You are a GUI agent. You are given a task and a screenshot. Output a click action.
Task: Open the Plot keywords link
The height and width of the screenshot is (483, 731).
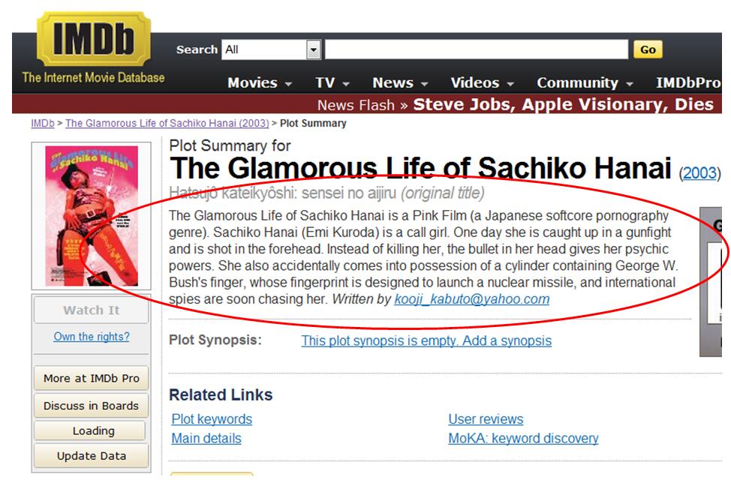212,419
